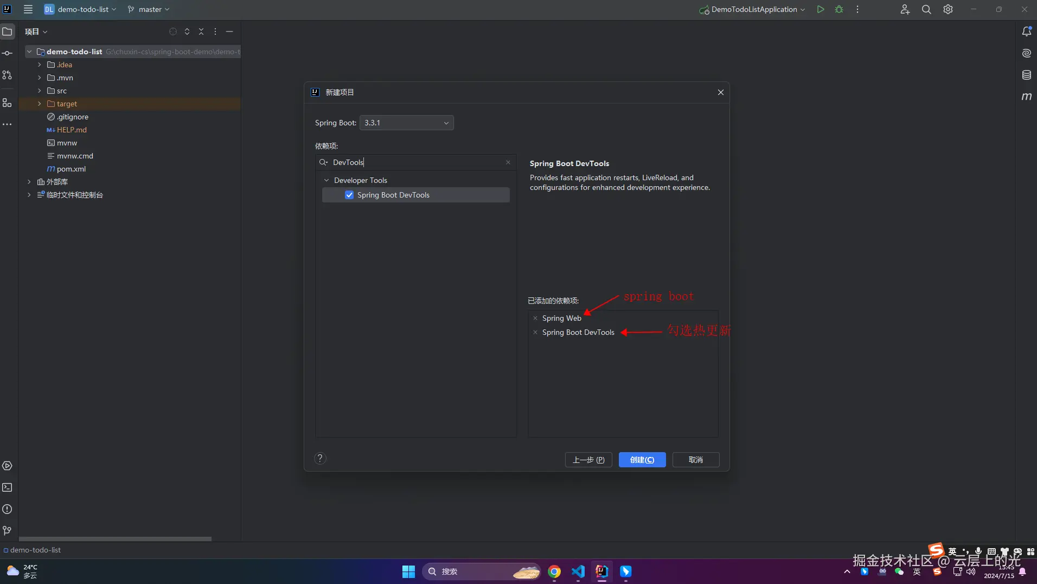
Task: Open the Structure tool window
Action: tap(7, 103)
